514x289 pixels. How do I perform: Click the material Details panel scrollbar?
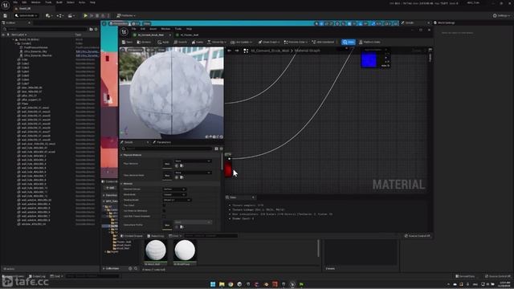pyautogui.click(x=222, y=162)
